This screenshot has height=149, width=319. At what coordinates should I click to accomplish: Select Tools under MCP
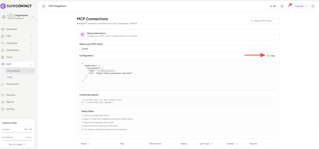pos(10,77)
